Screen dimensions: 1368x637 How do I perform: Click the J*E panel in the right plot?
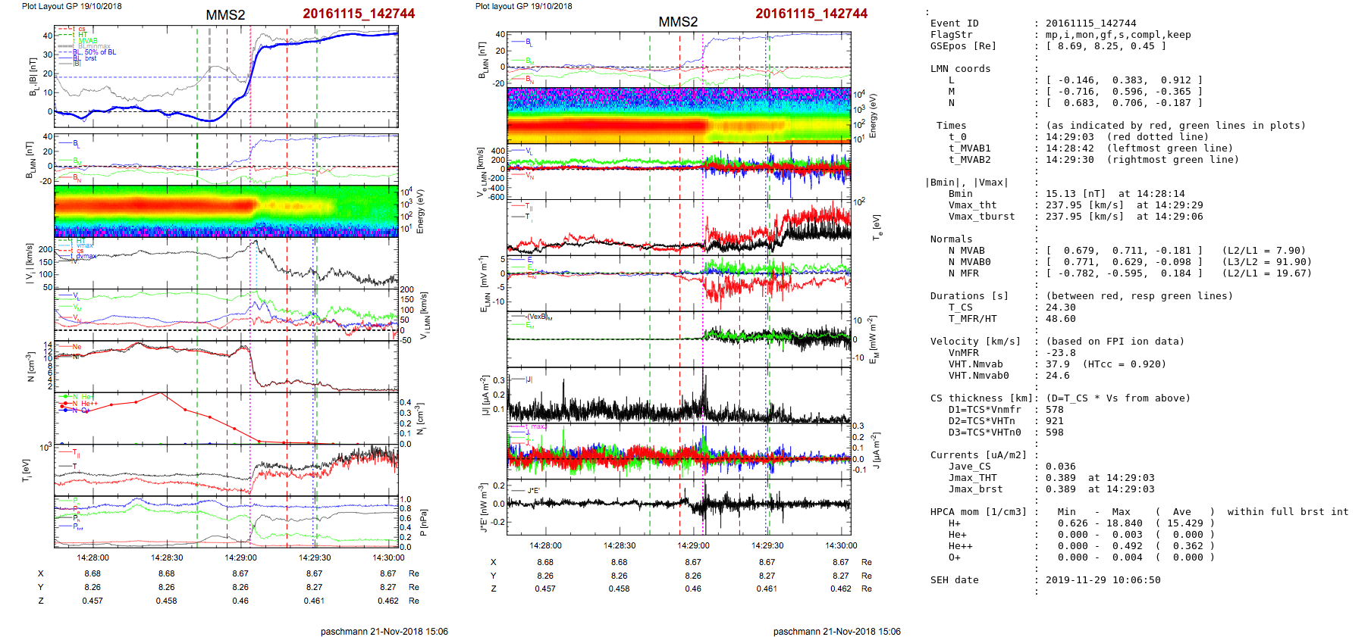(678, 506)
